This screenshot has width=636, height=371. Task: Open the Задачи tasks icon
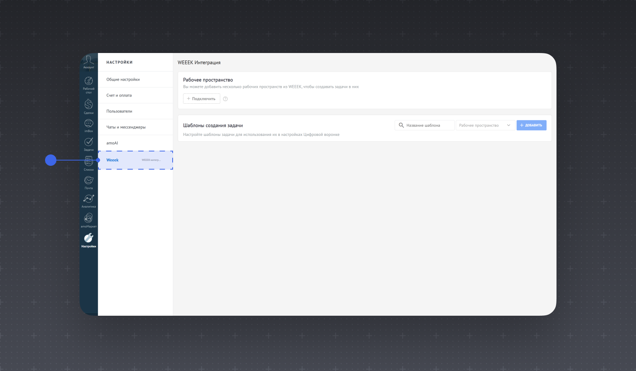coord(89,144)
